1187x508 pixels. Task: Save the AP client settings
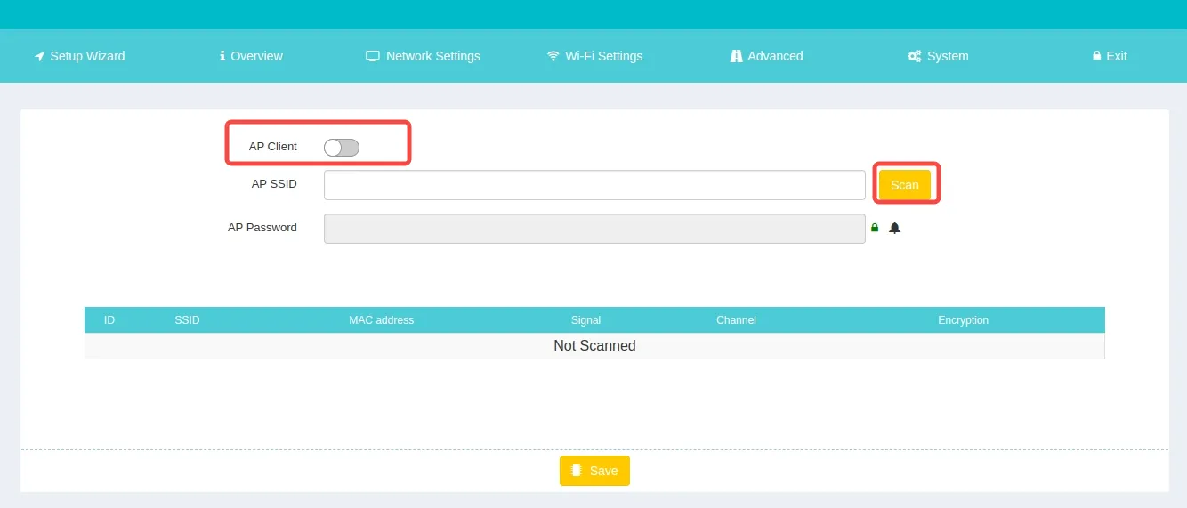pos(594,471)
